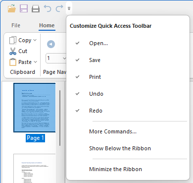This screenshot has height=183, width=193.
Task: Expand the Copy dropdown arrow
Action: point(35,40)
